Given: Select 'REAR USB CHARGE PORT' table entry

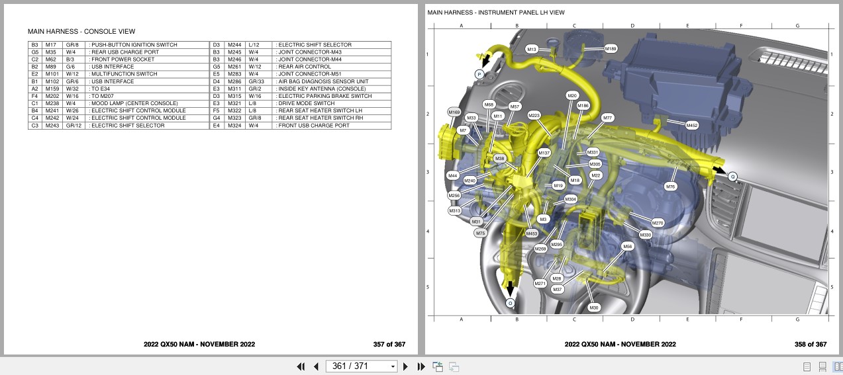Looking at the screenshot, I should [x=125, y=52].
